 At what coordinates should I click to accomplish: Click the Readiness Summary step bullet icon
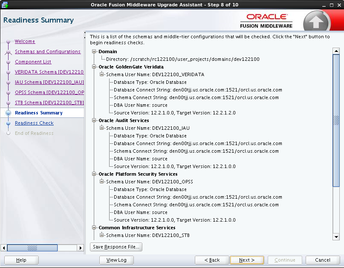pos(9,113)
